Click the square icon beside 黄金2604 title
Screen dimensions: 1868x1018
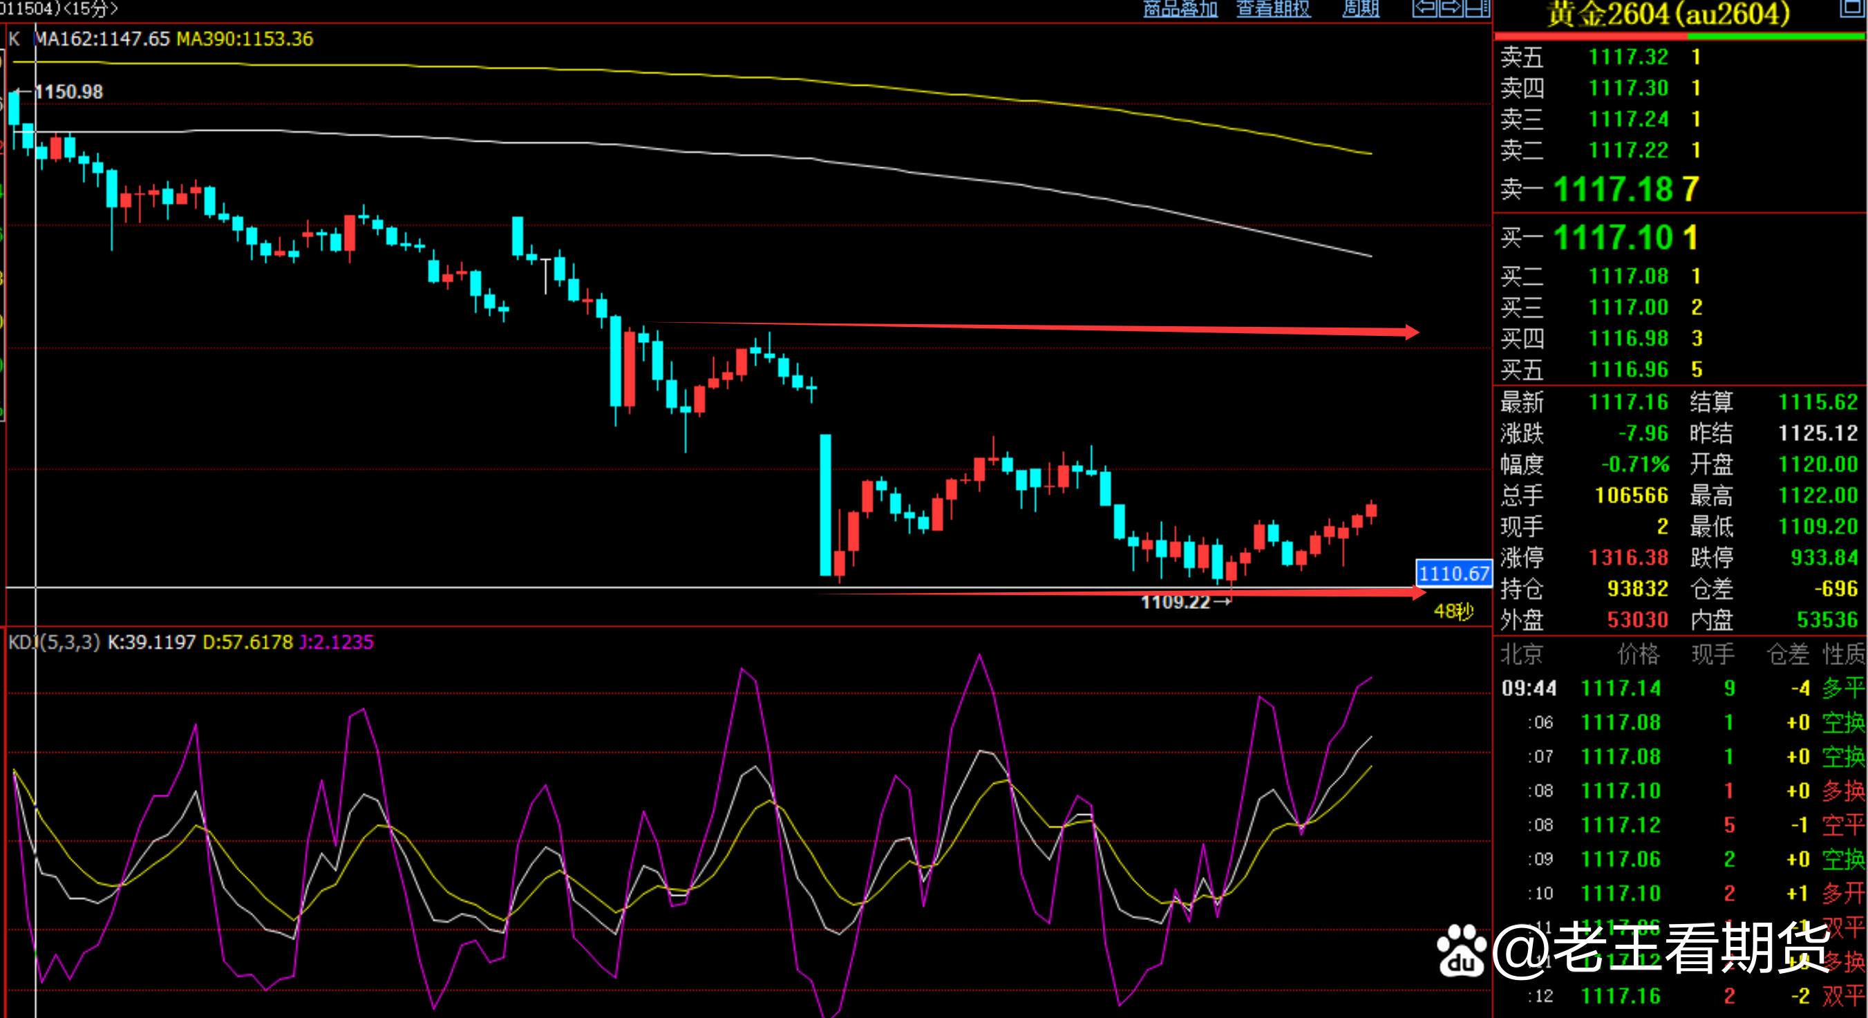tap(1851, 8)
